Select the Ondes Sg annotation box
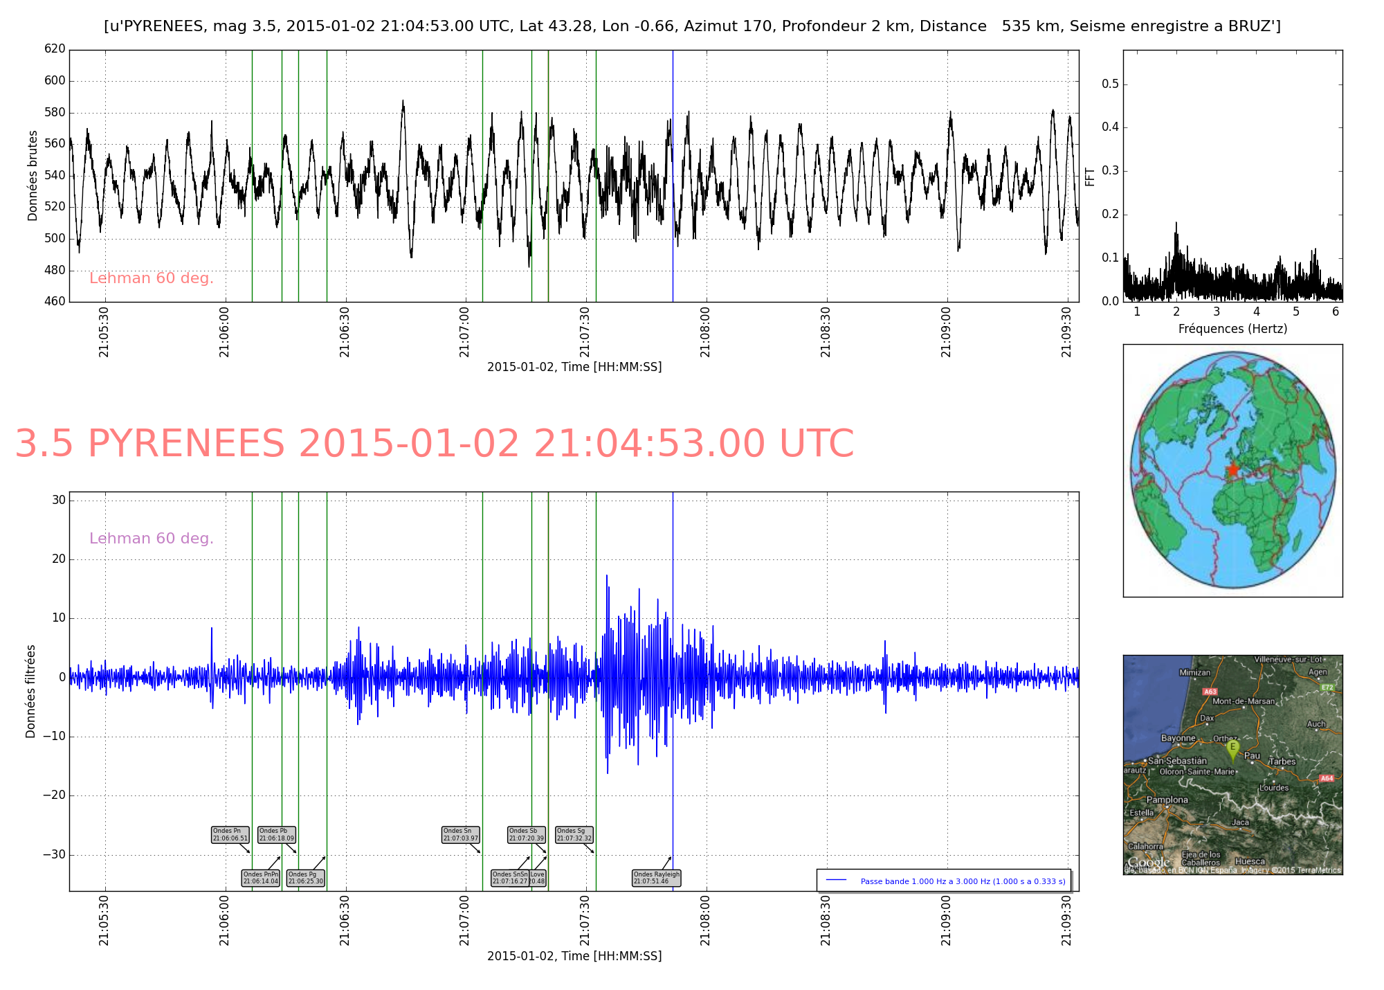 coord(574,834)
